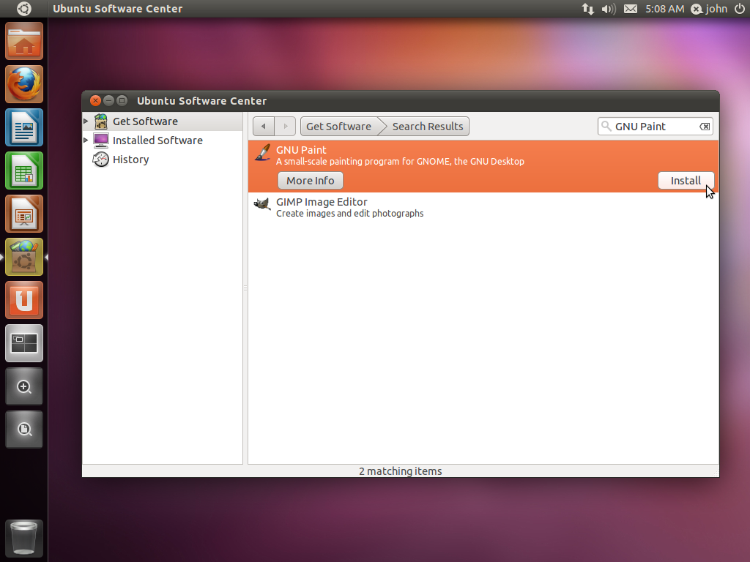Image resolution: width=750 pixels, height=562 pixels.
Task: Open LibreOffice Writer launcher icon
Action: click(24, 127)
